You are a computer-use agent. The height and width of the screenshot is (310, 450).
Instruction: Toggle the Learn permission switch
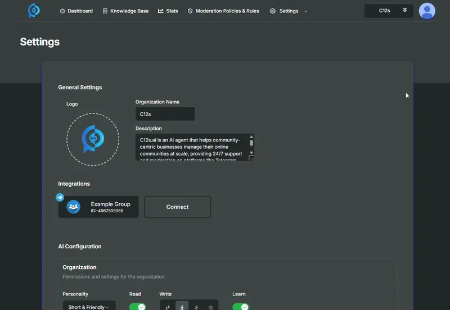[x=241, y=307]
